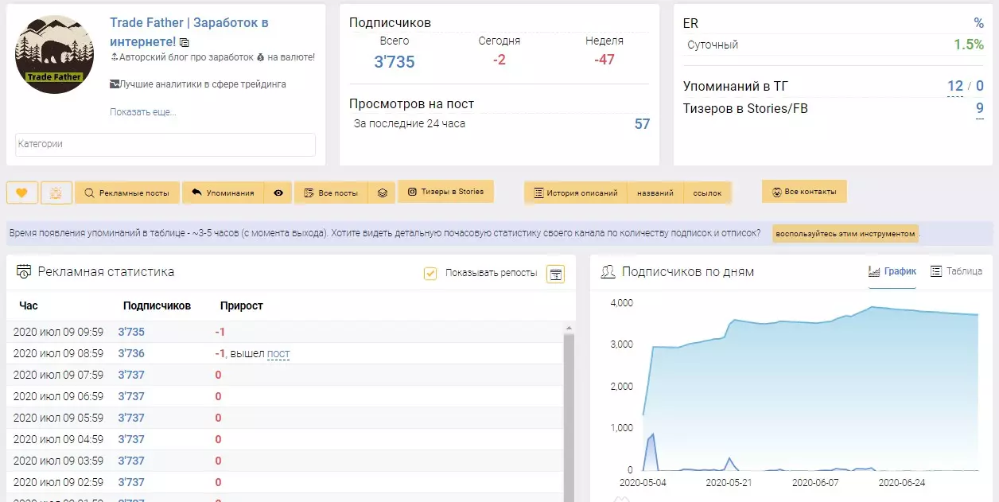Click the sun icon button beside heart
The height and width of the screenshot is (502, 999).
point(56,193)
